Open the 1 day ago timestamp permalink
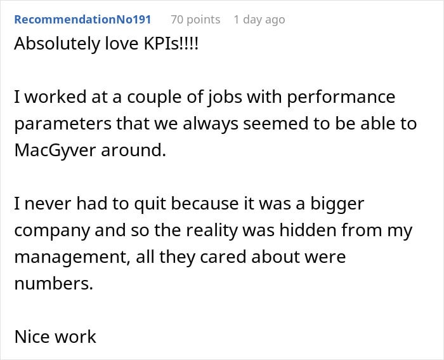 (259, 20)
